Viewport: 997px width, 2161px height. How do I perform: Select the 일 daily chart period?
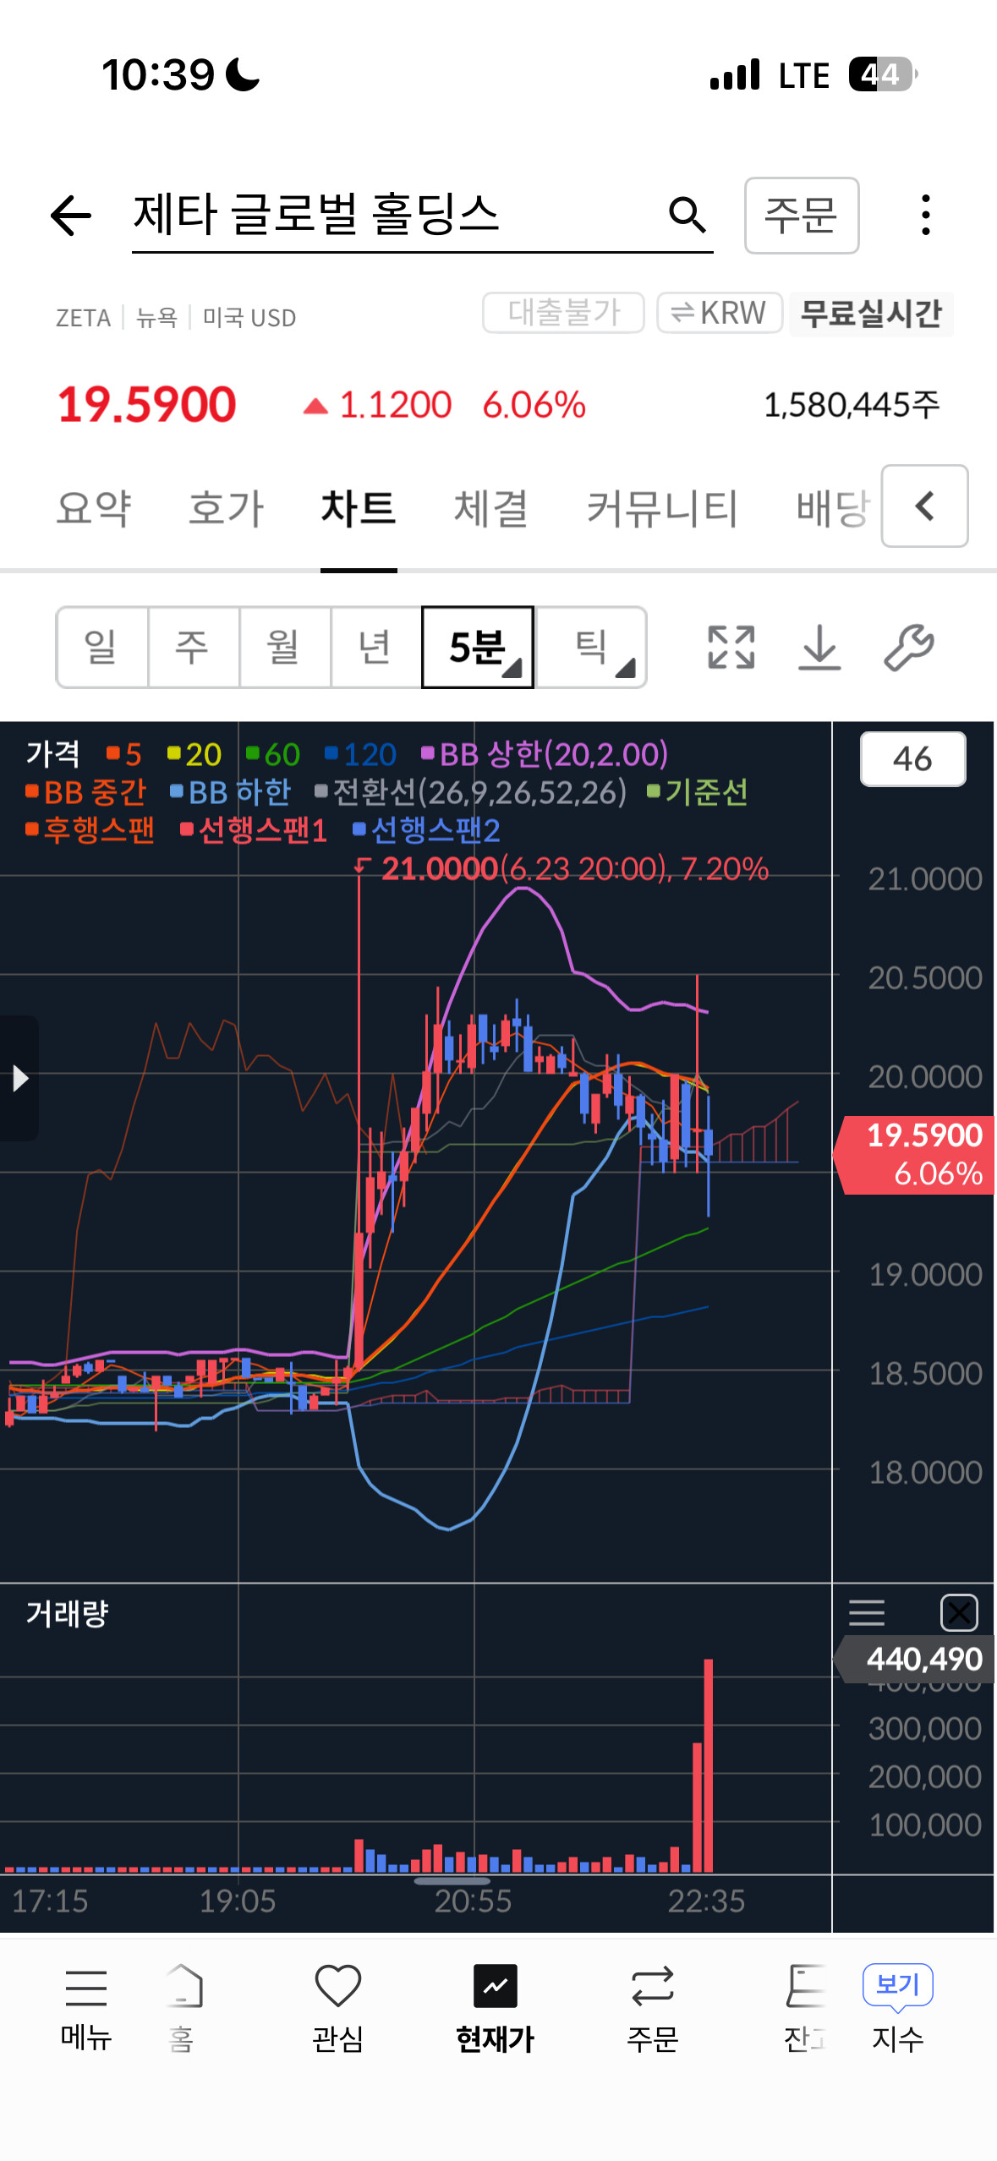coord(102,647)
